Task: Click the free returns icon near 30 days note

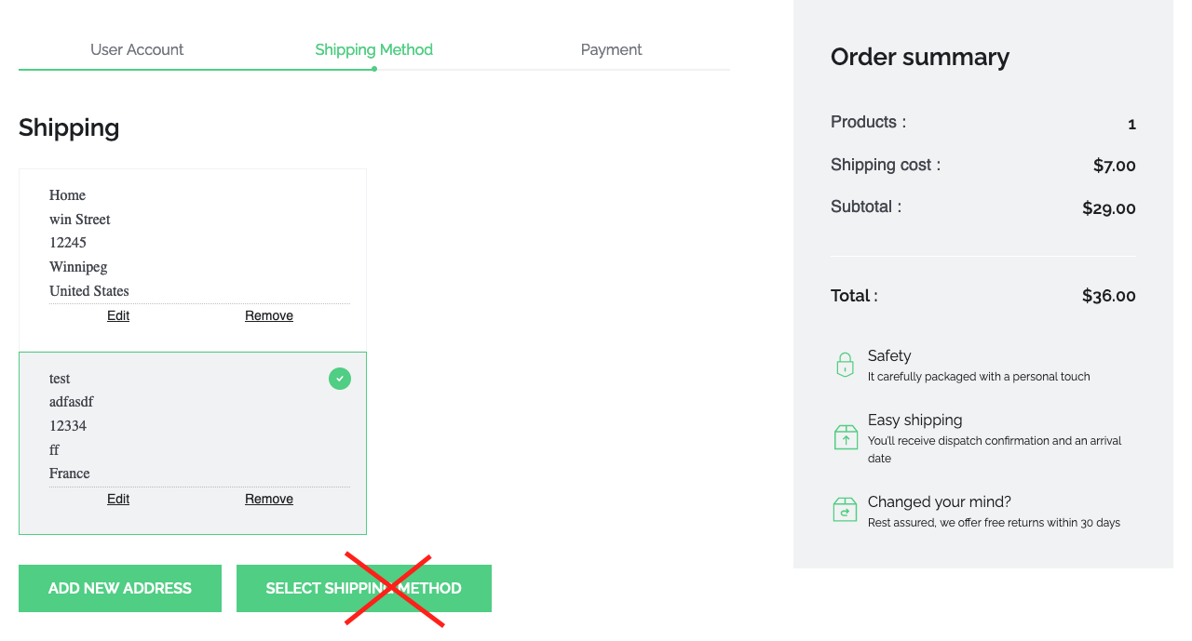Action: (x=845, y=509)
